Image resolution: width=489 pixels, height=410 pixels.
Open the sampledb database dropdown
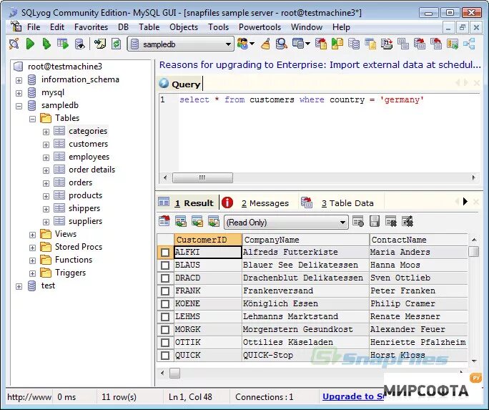point(228,44)
